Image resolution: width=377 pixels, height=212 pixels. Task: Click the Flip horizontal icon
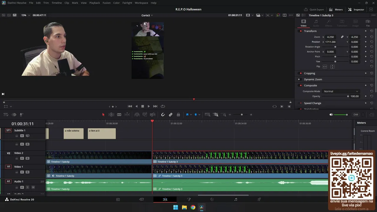click(x=325, y=67)
